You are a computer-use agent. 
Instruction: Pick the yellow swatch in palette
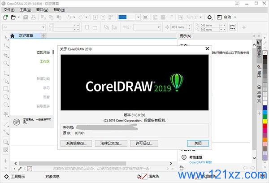click(x=265, y=122)
